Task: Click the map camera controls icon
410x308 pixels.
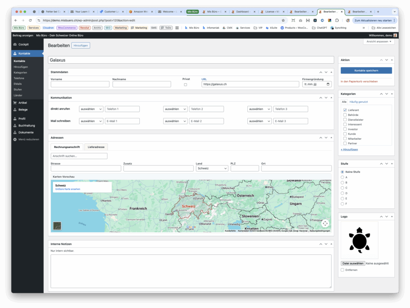Action: [x=325, y=223]
